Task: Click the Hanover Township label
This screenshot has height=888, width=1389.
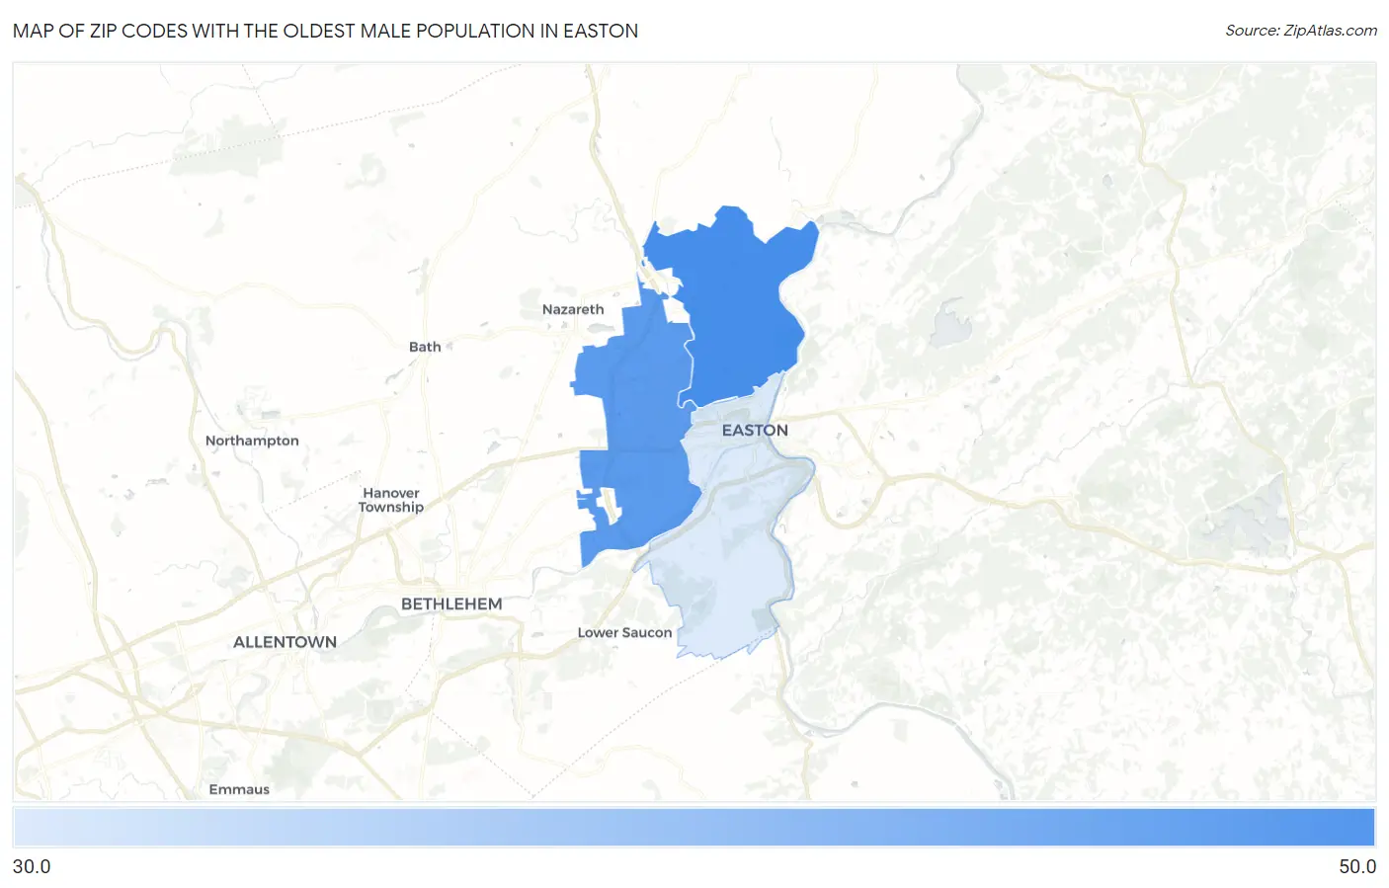Action: [391, 500]
